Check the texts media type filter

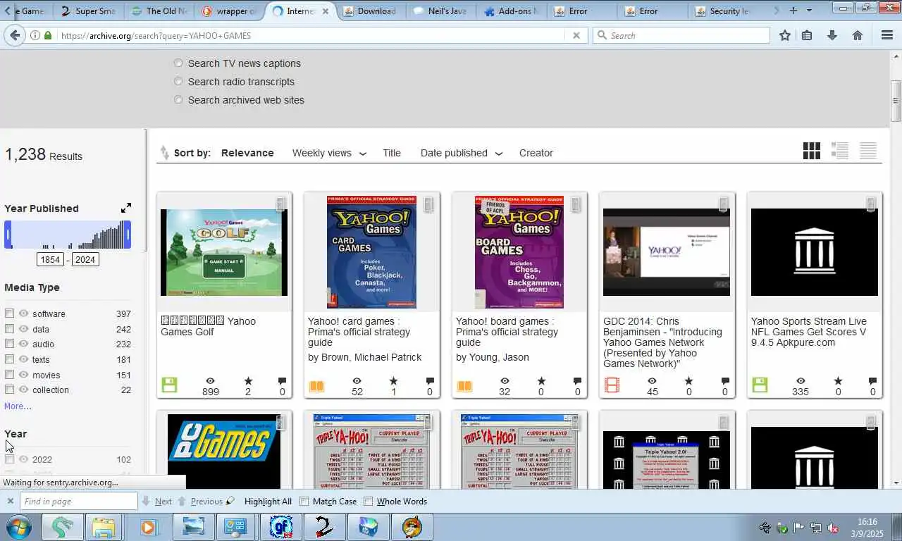pyautogui.click(x=9, y=359)
